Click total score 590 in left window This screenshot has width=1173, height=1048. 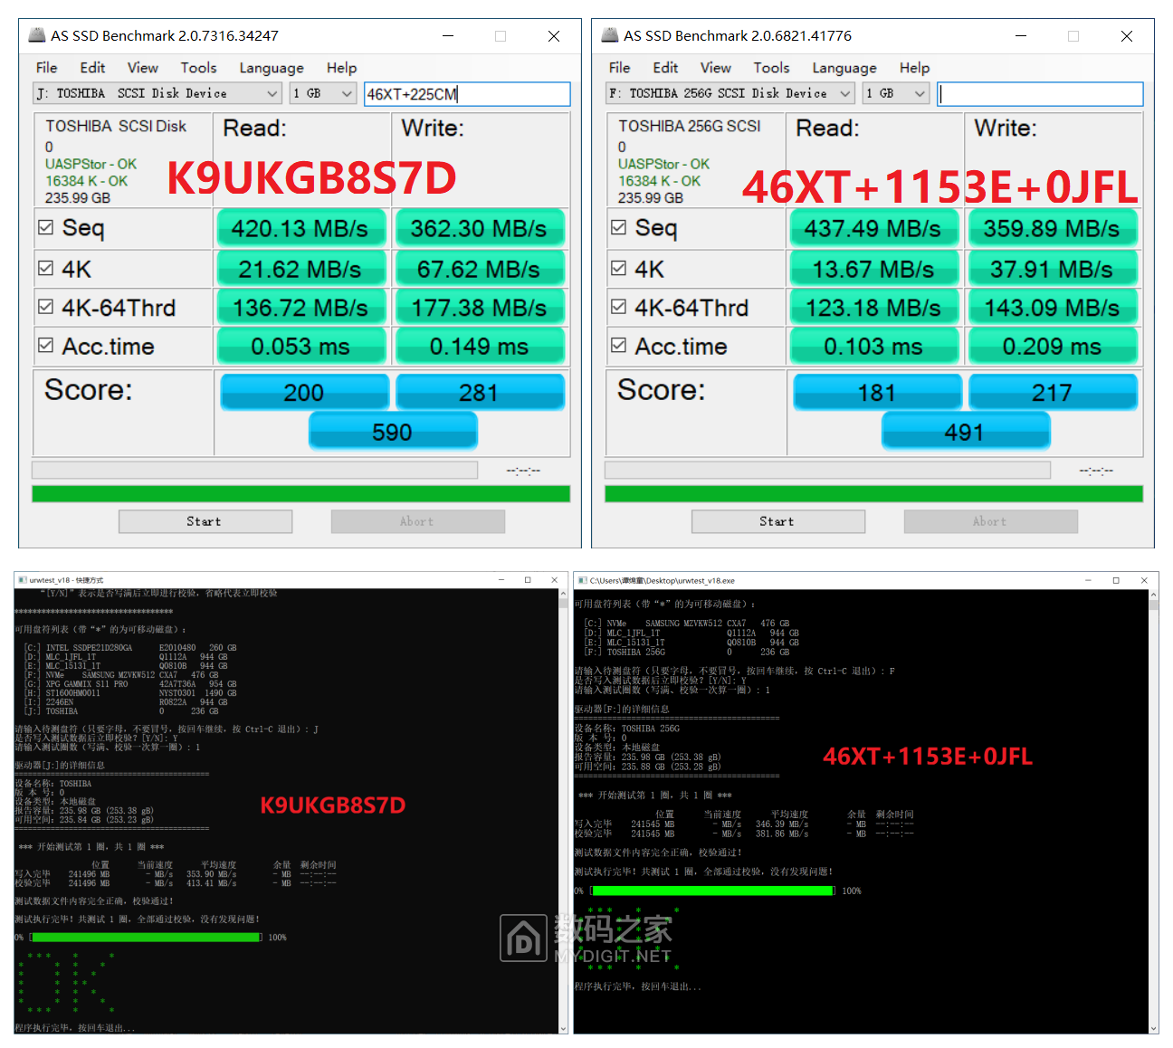[x=392, y=432]
